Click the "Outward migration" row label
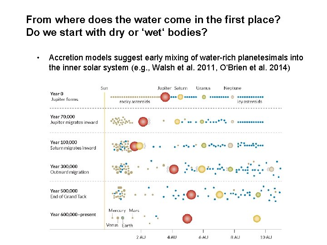The height and width of the screenshot is (245, 327). (69, 172)
